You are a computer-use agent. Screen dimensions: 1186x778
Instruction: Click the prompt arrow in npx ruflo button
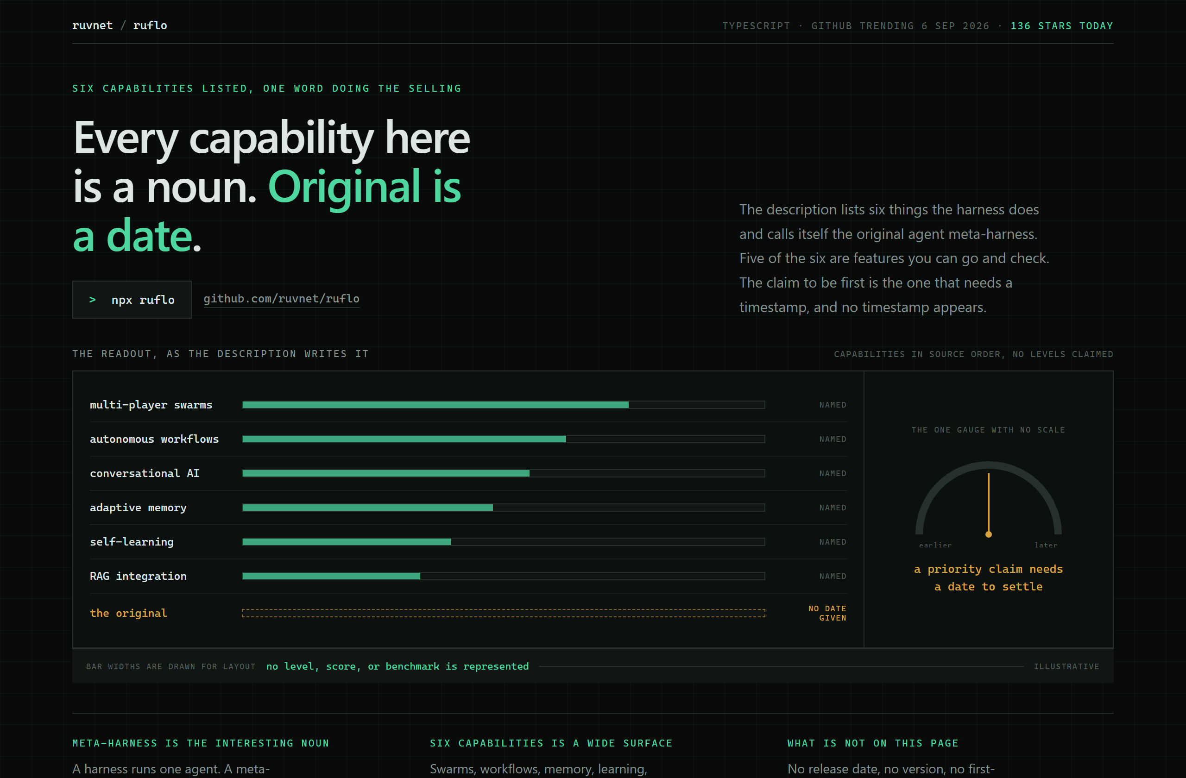click(x=92, y=299)
